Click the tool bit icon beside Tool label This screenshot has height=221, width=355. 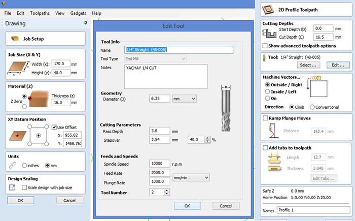coord(264,57)
